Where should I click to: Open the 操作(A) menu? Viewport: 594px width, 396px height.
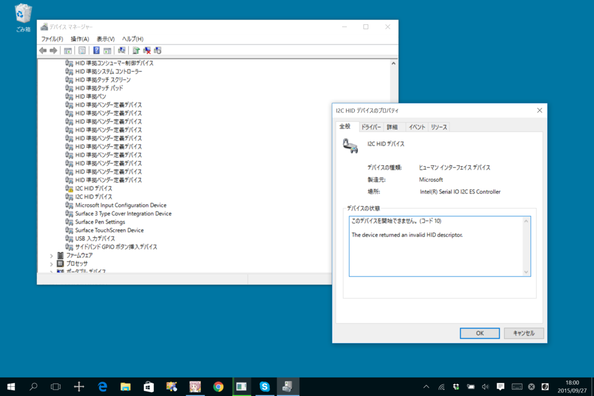point(79,39)
